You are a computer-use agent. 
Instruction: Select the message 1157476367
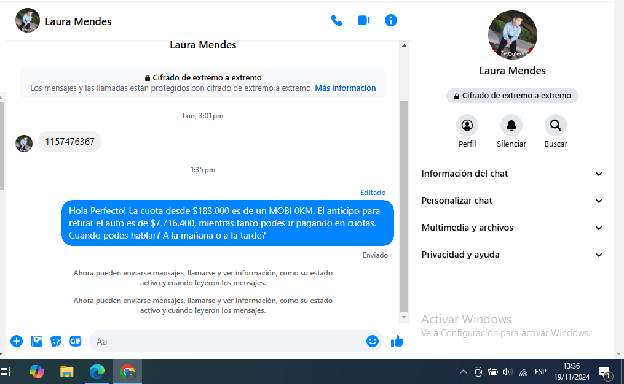[69, 141]
